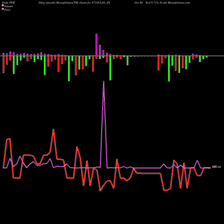This screenshot has height=224, width=224.
Task: Click the highest red price line peak
Action: (53, 129)
